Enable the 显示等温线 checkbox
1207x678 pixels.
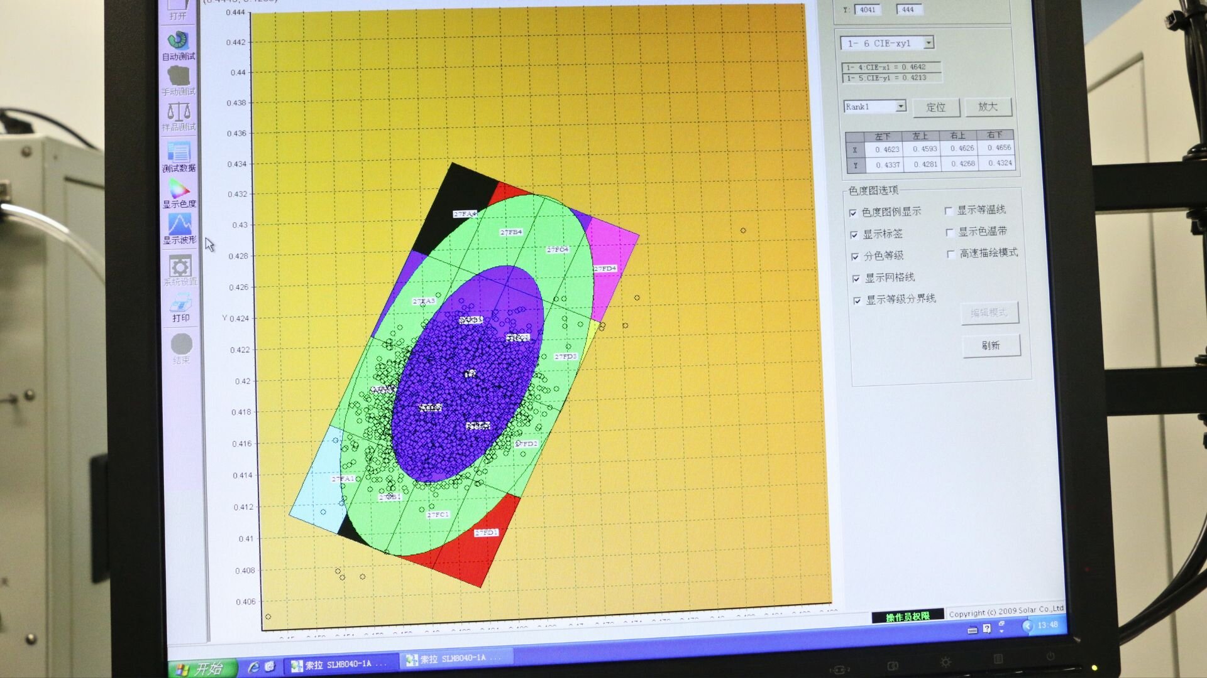point(949,211)
